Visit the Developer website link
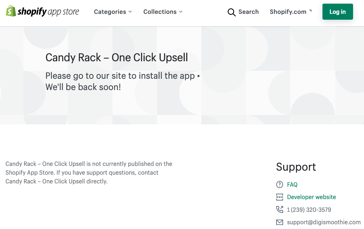Image resolution: width=364 pixels, height=229 pixels. point(311,197)
